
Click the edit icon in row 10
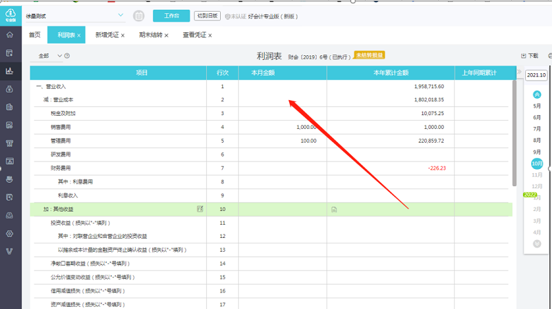[200, 208]
